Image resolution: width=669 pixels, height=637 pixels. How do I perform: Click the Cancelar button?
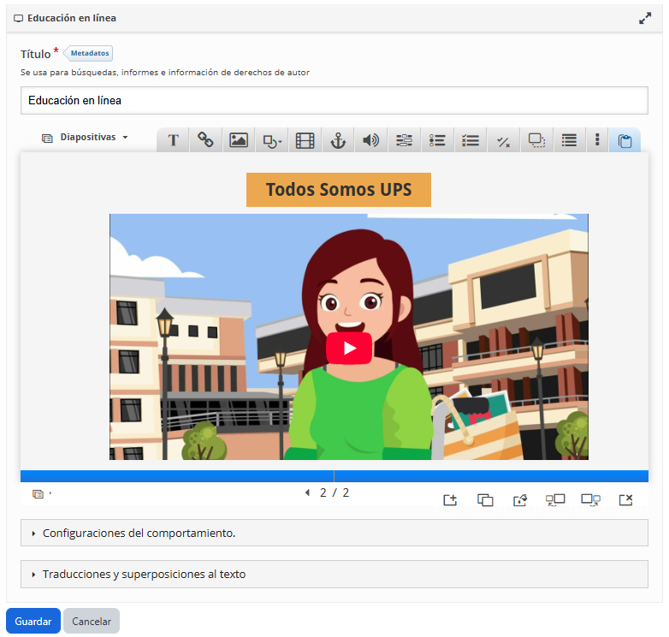pos(92,621)
